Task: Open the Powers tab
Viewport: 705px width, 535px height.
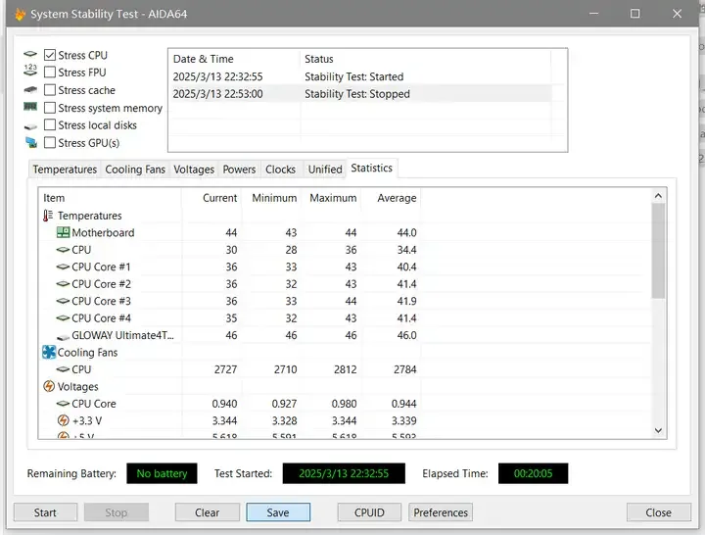Action: 239,170
